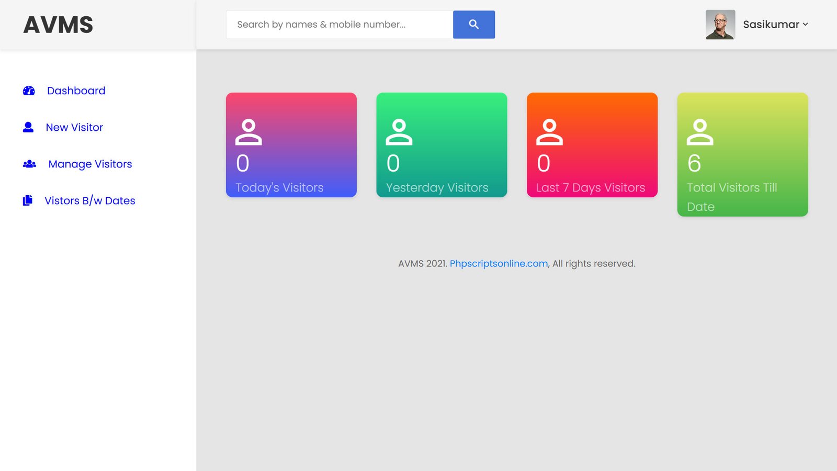
Task: Click the Manage Visitors group icon
Action: coord(29,164)
